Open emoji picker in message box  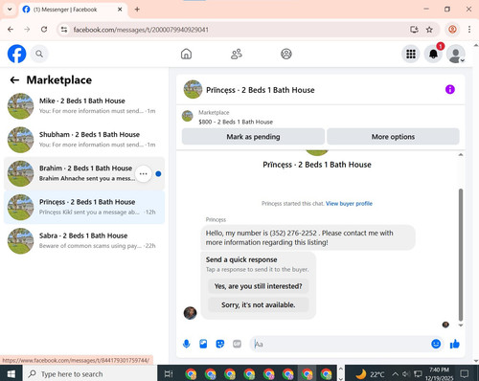[436, 344]
